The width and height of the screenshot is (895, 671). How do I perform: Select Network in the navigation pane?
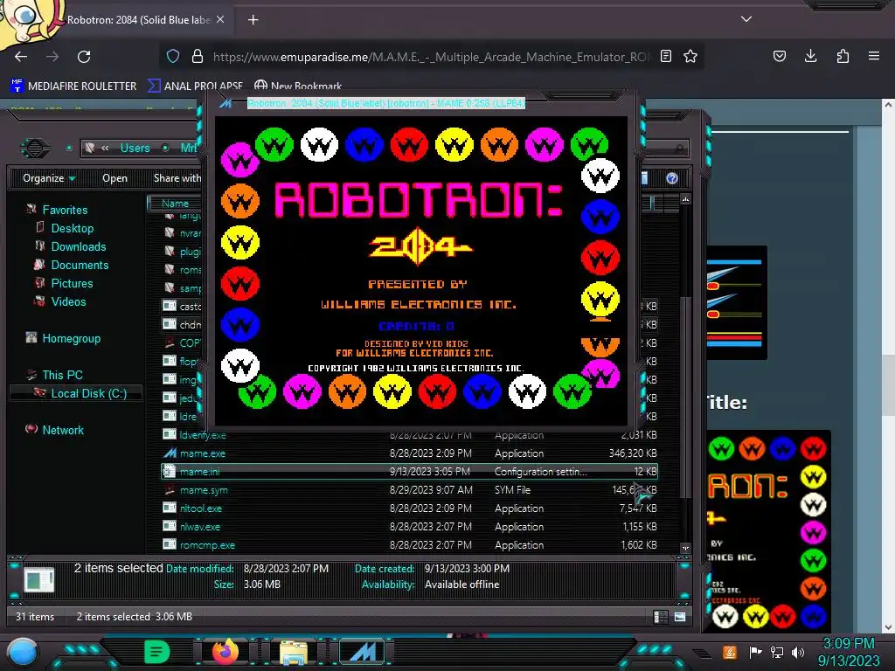click(x=63, y=430)
